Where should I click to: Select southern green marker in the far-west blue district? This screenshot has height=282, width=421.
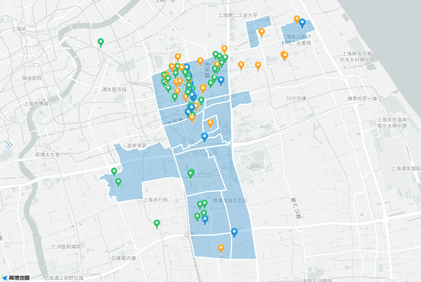coord(118,182)
